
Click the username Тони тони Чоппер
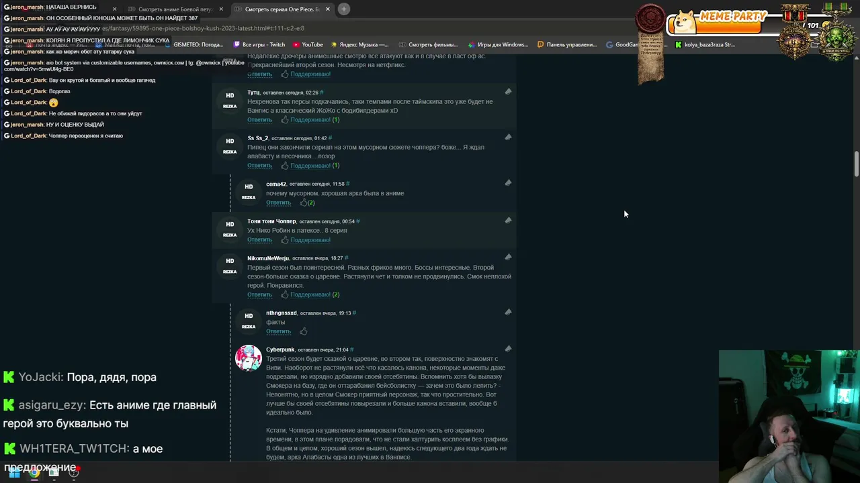pyautogui.click(x=271, y=221)
